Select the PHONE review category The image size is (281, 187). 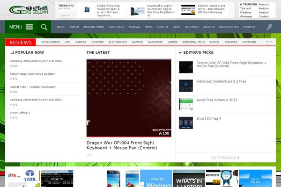coord(214,42)
